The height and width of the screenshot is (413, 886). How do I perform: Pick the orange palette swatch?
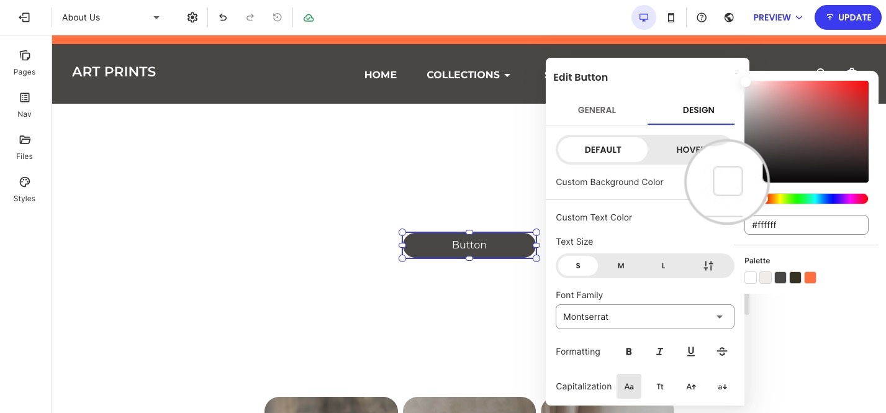[x=810, y=278]
